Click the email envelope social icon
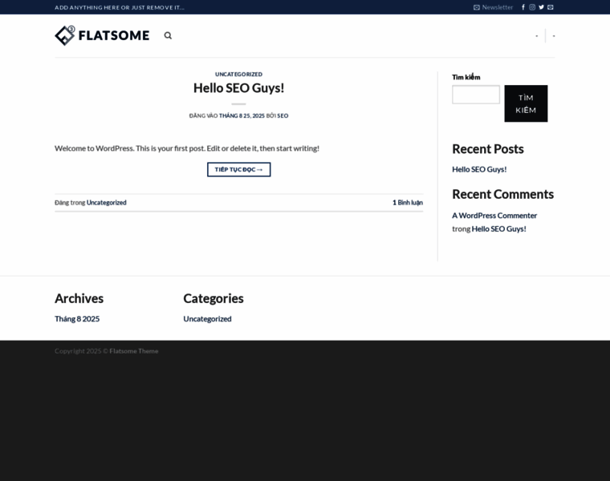 coord(551,7)
